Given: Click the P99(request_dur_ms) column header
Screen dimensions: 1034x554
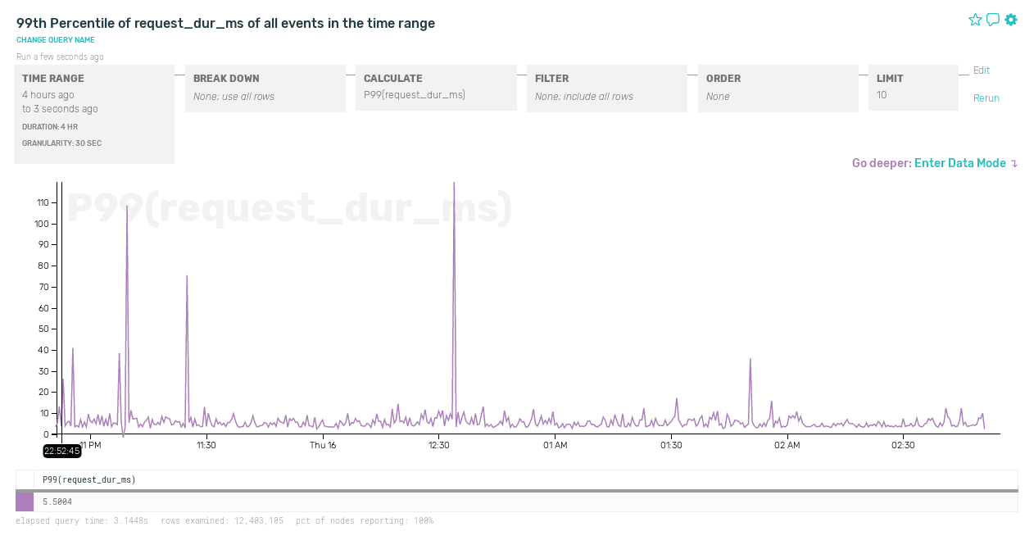Looking at the screenshot, I should point(89,479).
